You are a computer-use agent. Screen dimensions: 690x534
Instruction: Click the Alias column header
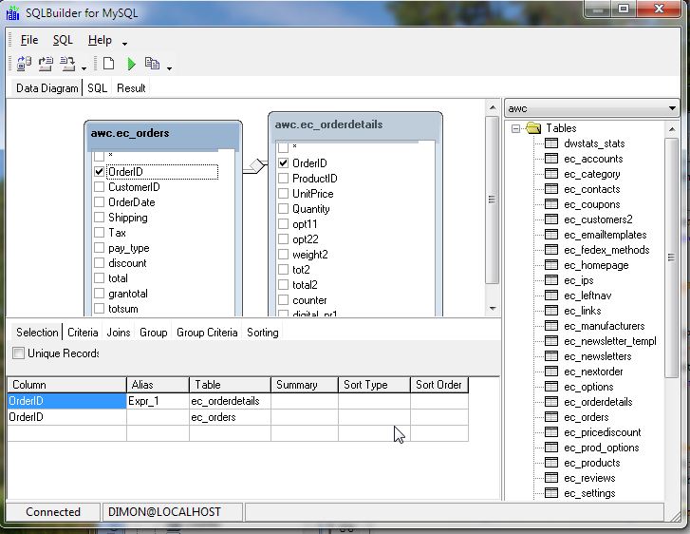(x=158, y=385)
